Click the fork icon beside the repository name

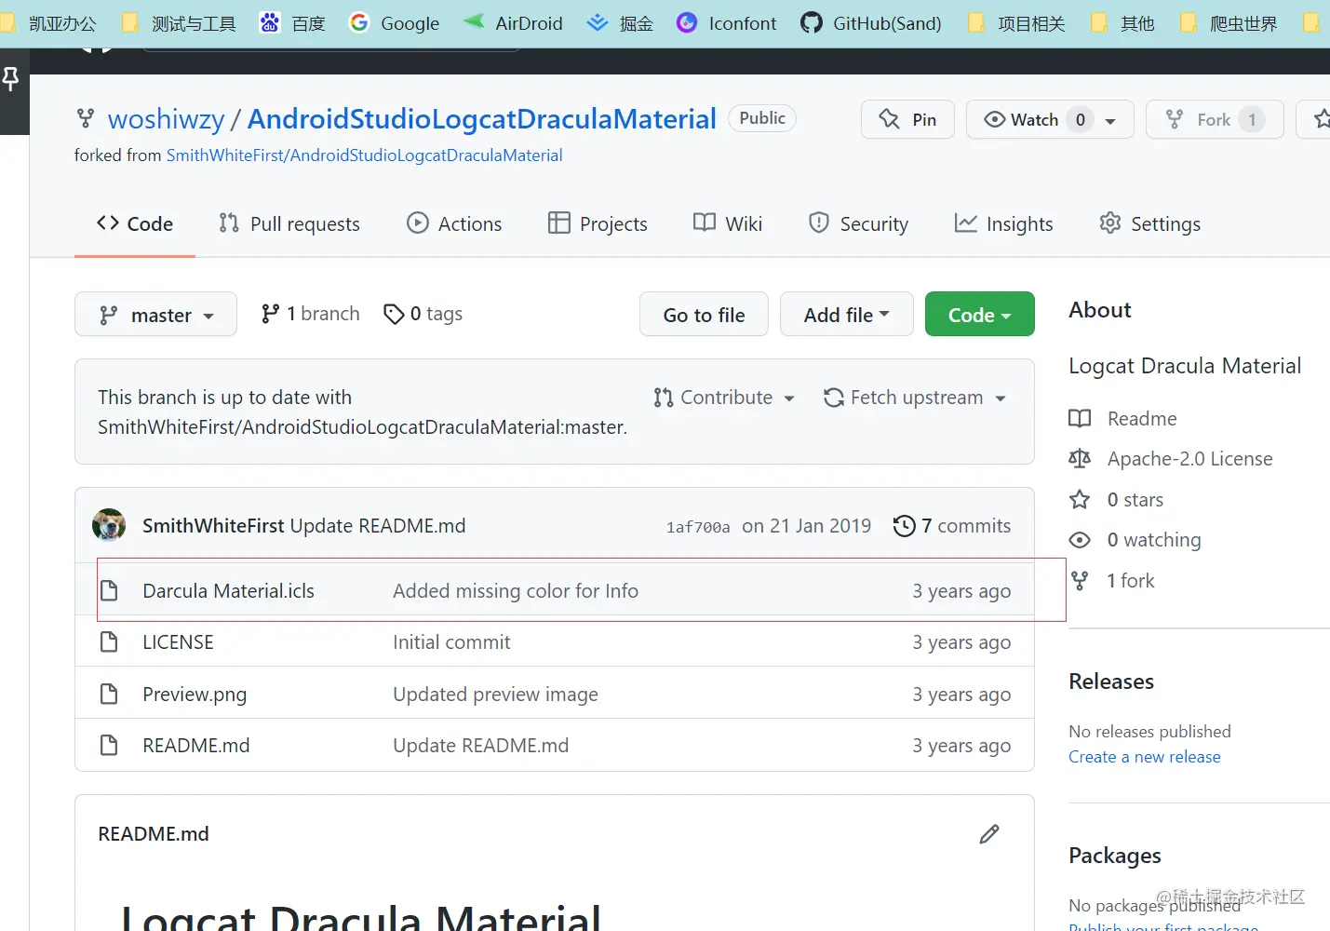pyautogui.click(x=86, y=118)
